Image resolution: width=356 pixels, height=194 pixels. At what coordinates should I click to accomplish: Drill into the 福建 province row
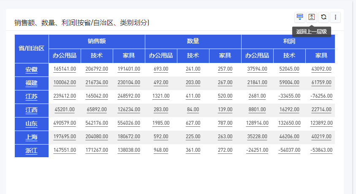32,83
